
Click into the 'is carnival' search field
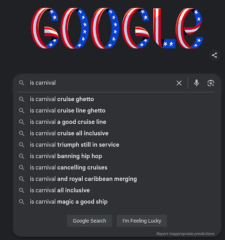pos(101,83)
